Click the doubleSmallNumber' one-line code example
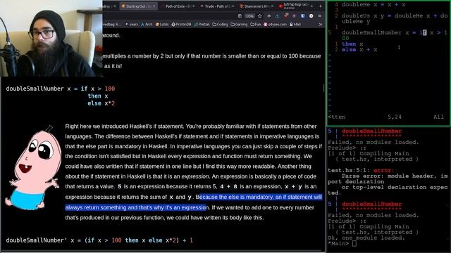 click(x=99, y=240)
